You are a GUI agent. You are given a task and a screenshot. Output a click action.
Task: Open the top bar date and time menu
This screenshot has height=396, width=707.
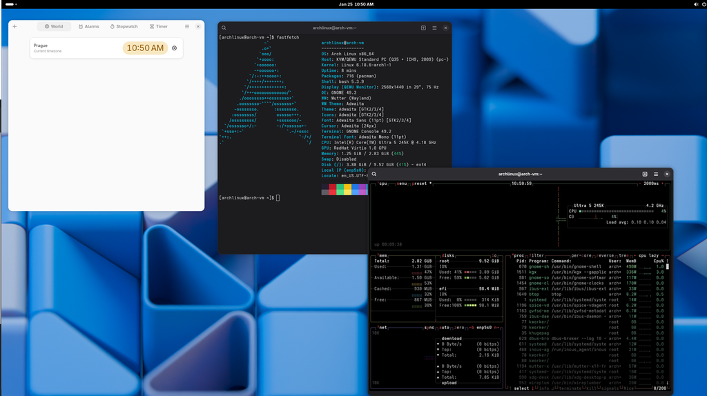pyautogui.click(x=356, y=4)
